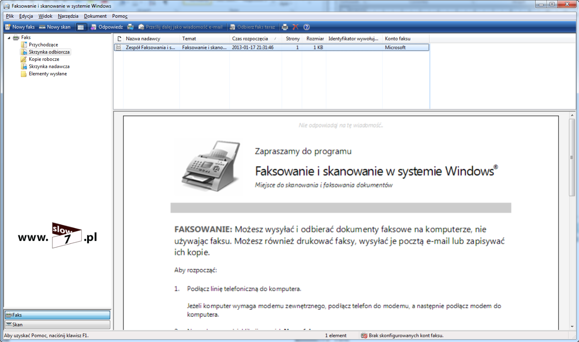Click the Nowy skan toolbar button
The image size is (579, 342).
click(x=55, y=27)
